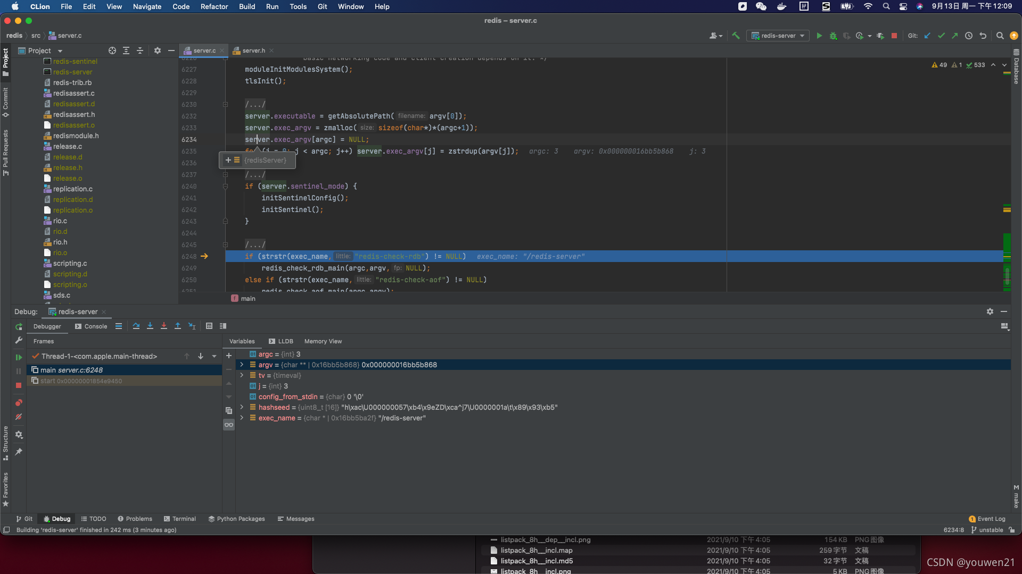Click Select Opened File target icon
Image resolution: width=1022 pixels, height=574 pixels.
[x=112, y=50]
